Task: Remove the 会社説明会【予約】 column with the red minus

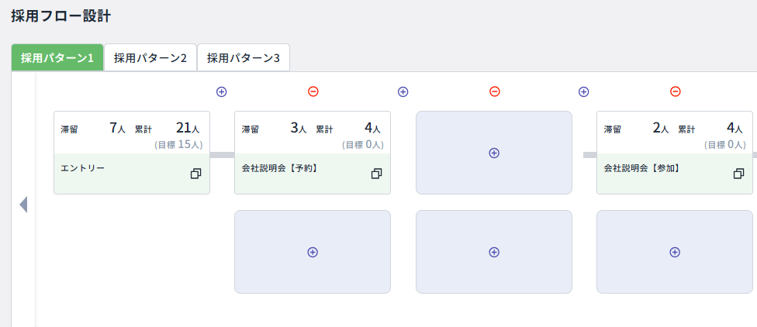Action: tap(313, 91)
